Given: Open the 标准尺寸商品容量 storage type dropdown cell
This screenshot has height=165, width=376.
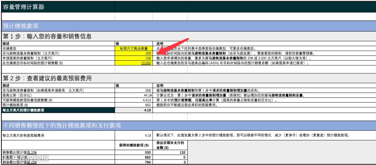Looking at the screenshot, I should [x=134, y=48].
